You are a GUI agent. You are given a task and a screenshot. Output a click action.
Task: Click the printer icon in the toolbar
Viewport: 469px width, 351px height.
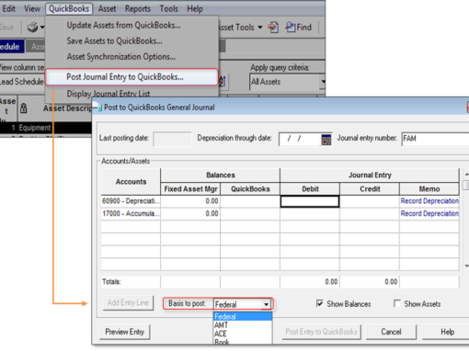32,28
